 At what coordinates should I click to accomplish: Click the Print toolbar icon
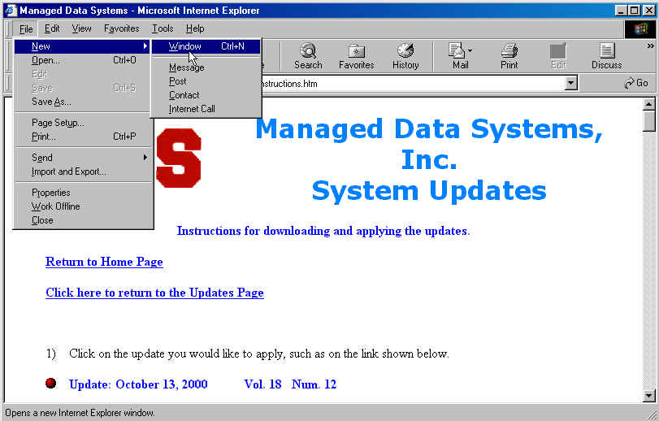click(509, 56)
